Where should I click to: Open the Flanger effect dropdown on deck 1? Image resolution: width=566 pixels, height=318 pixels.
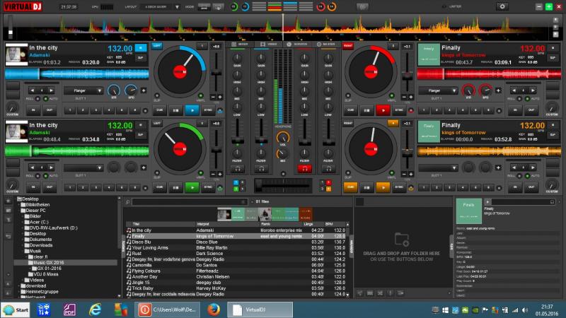[83, 90]
